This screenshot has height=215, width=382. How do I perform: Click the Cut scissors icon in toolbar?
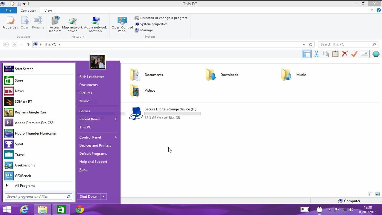click(316, 54)
